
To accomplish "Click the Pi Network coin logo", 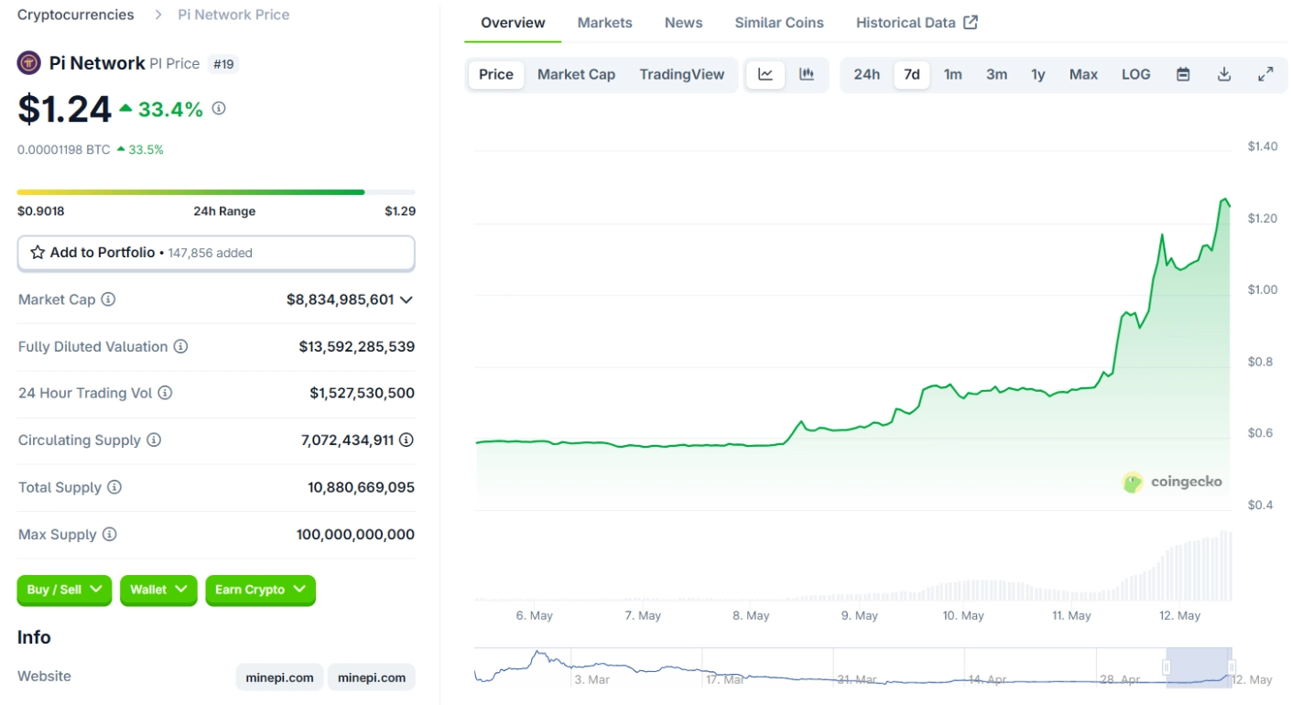I will pos(29,63).
